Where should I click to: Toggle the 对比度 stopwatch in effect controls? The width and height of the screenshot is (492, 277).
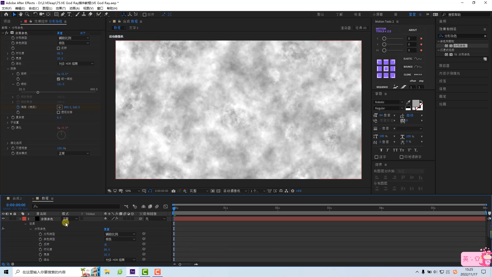pyautogui.click(x=13, y=53)
